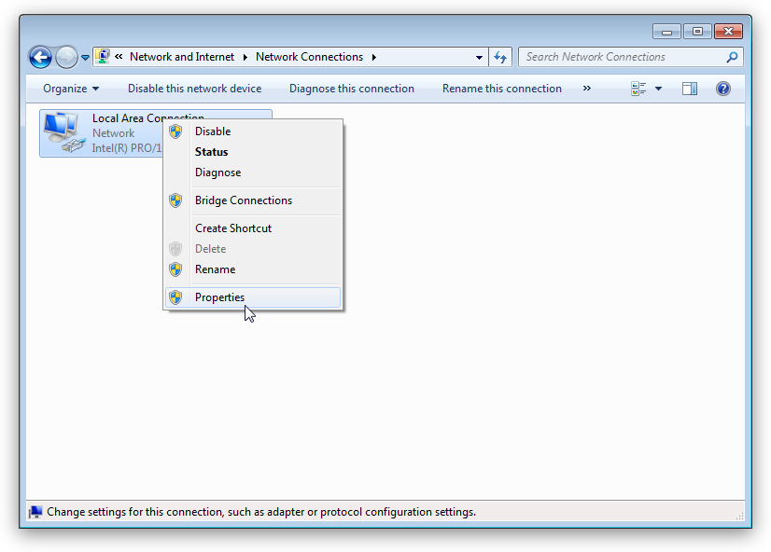Image resolution: width=771 pixels, height=552 pixels.
Task: Go back with the blue Back arrow
Action: [x=40, y=58]
